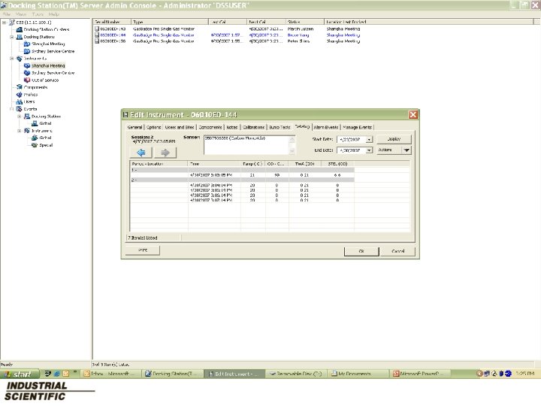Switch to the Calibrations tab

click(x=253, y=127)
